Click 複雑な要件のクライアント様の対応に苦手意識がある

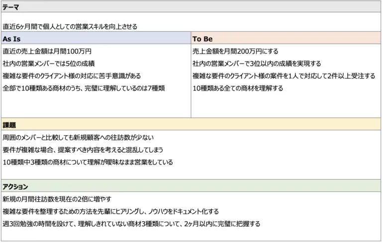(x=72, y=76)
